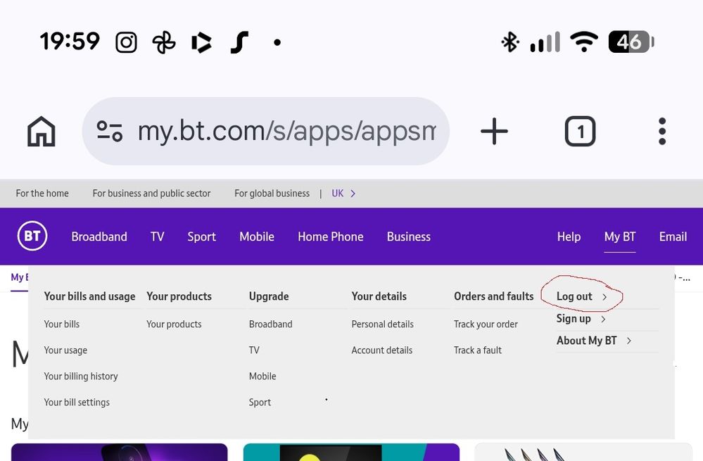Open Personal details link
This screenshot has height=461, width=703.
pyautogui.click(x=382, y=324)
